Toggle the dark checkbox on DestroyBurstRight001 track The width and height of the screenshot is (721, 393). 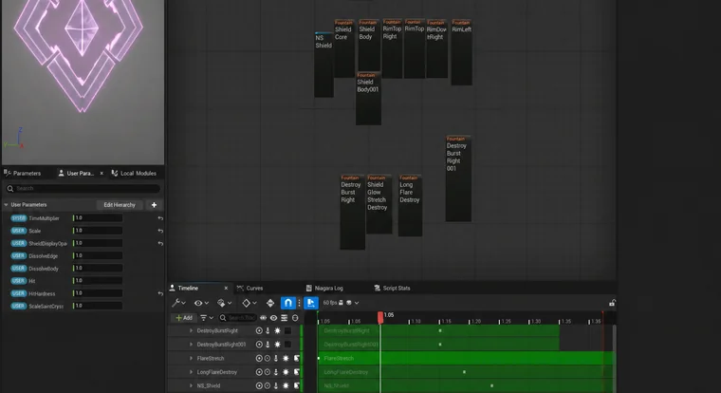[x=287, y=345]
